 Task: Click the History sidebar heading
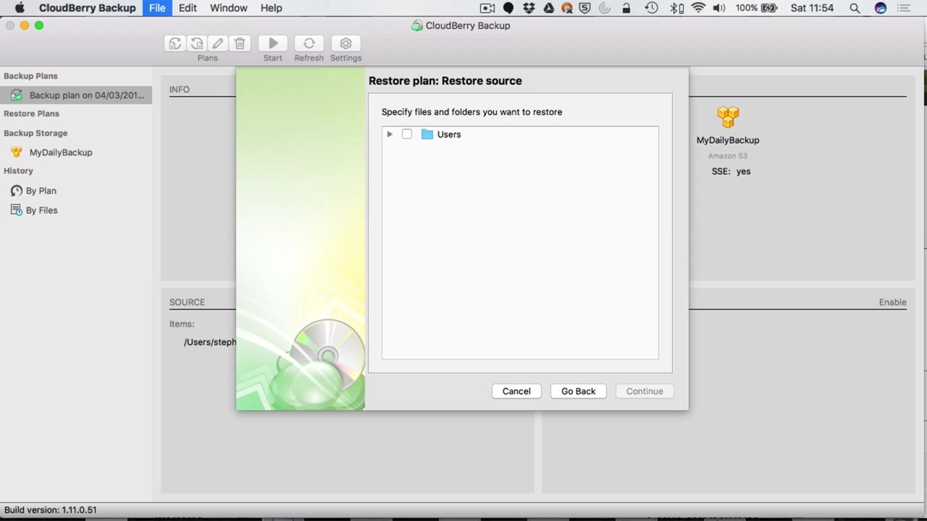[18, 171]
